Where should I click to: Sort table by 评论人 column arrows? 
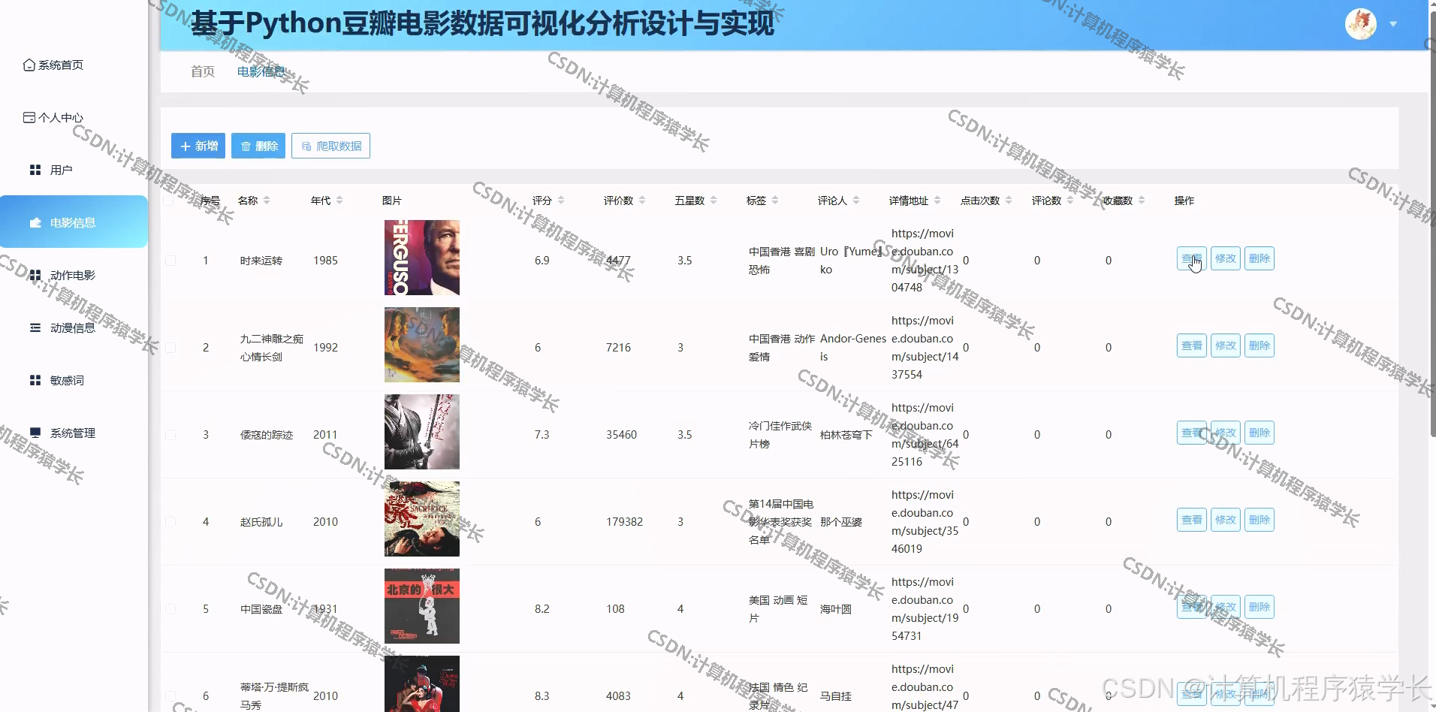click(856, 201)
